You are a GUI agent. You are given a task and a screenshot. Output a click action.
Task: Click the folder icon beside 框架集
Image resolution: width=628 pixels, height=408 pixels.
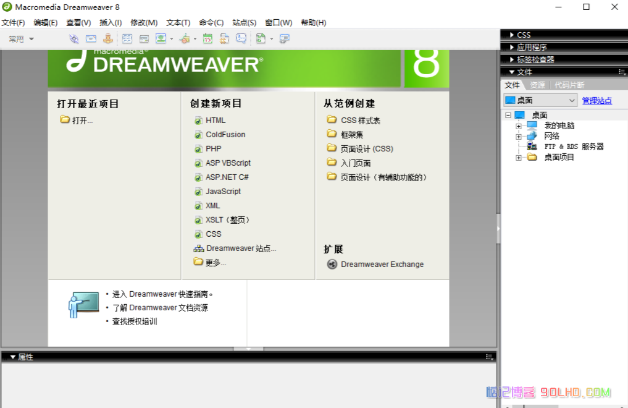pyautogui.click(x=332, y=134)
